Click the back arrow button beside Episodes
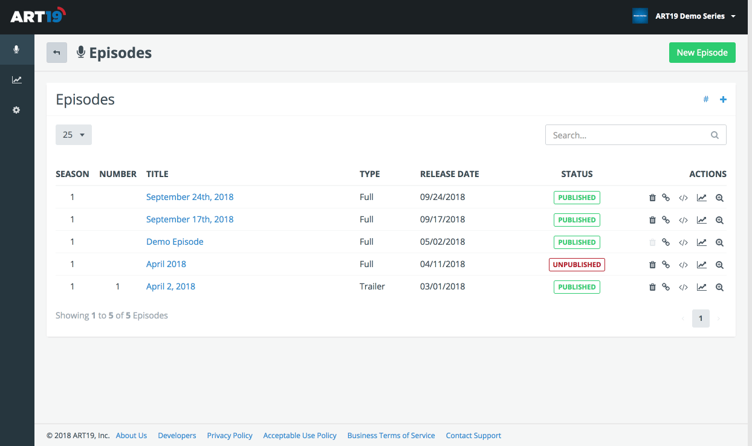This screenshot has height=446, width=752. tap(57, 53)
